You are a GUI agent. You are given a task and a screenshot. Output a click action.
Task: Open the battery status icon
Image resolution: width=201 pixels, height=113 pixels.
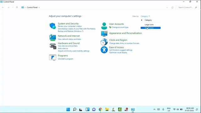tap(182, 110)
